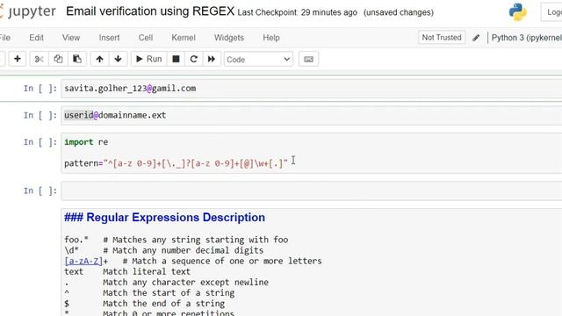Click the Not Trusted button
Screen dimensions: 562x316
click(442, 38)
